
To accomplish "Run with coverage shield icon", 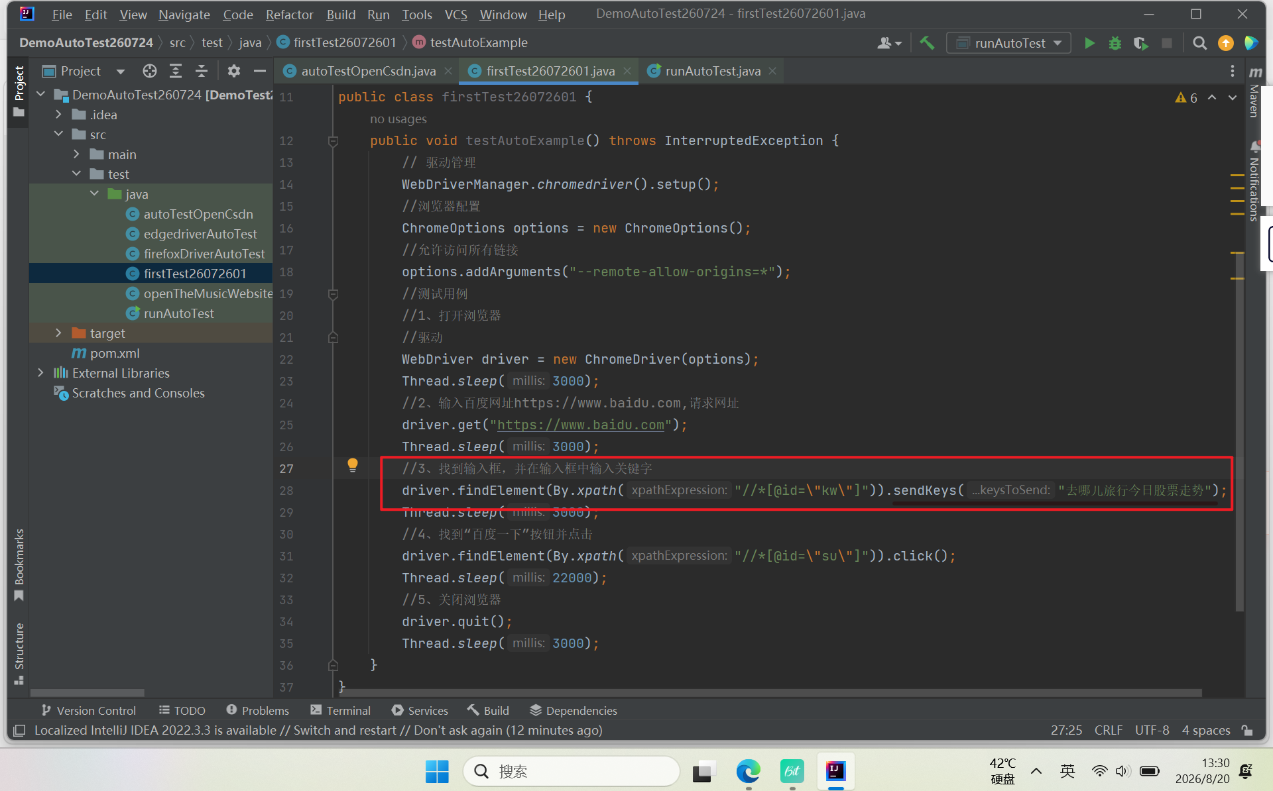I will [1140, 43].
